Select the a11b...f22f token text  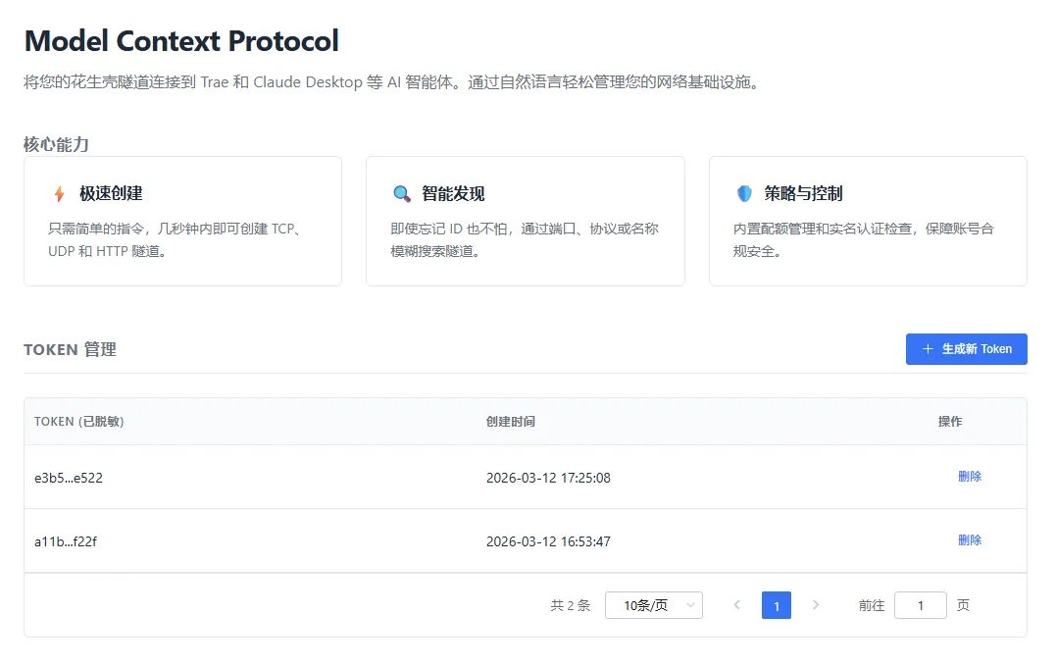pyautogui.click(x=66, y=541)
